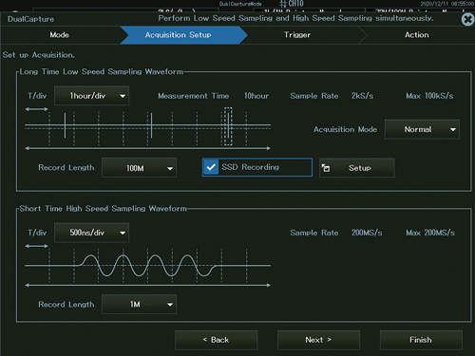Expand the 1M Record Length dropdown
Image resolution: width=475 pixels, height=356 pixels.
pos(139,305)
